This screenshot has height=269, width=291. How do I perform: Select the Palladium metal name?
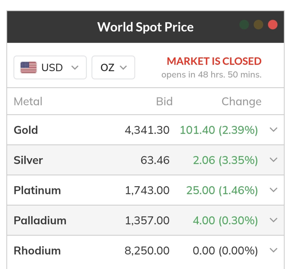click(40, 221)
